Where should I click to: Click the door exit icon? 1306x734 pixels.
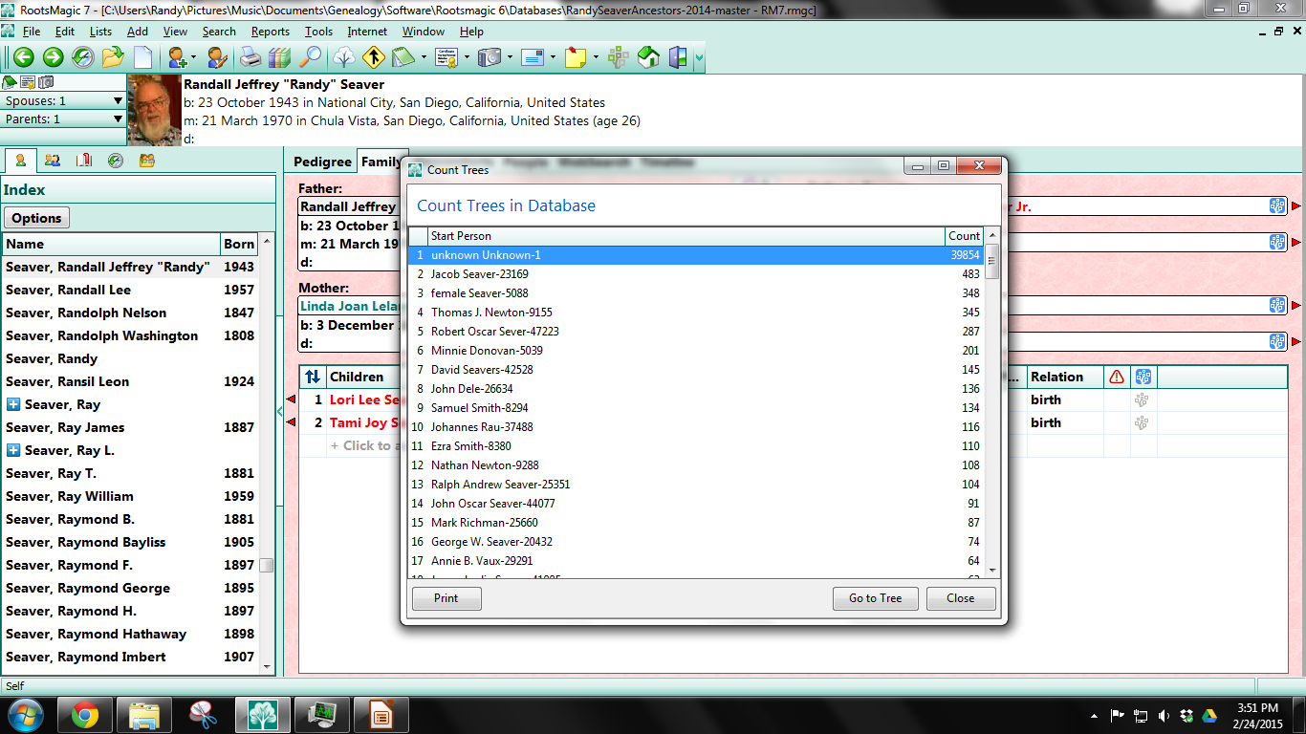678,57
